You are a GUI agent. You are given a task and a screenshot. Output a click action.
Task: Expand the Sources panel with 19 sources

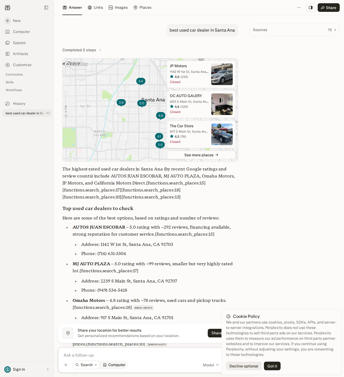click(x=295, y=30)
